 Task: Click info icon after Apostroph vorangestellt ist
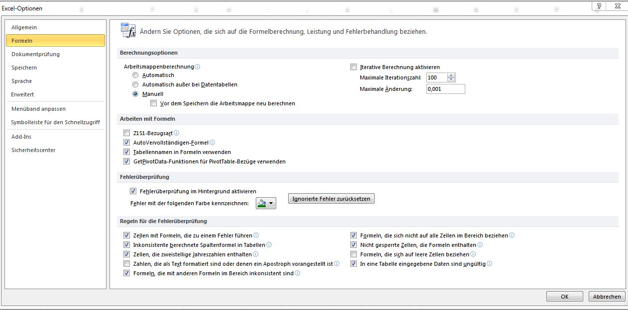coord(337,264)
